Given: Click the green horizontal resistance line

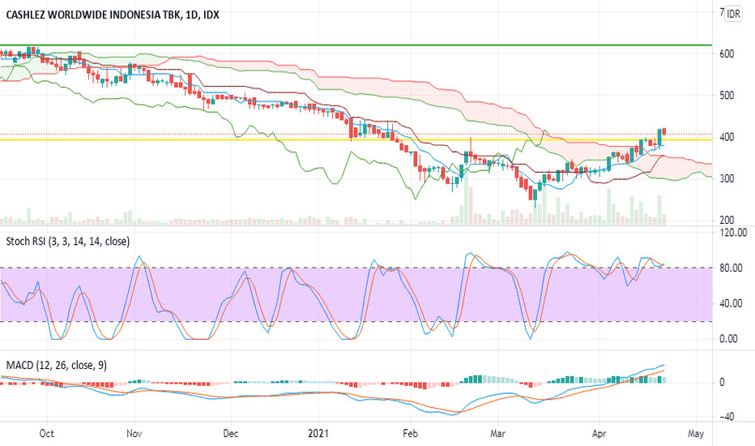Looking at the screenshot, I should coord(356,45).
